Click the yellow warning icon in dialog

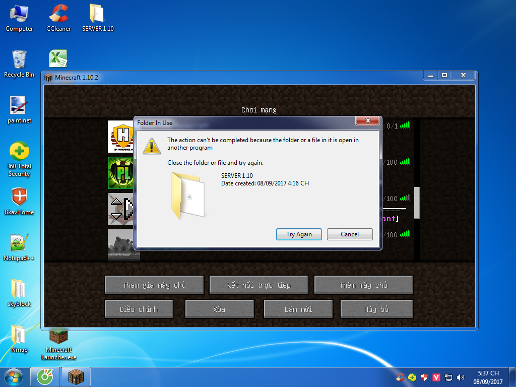pyautogui.click(x=152, y=146)
